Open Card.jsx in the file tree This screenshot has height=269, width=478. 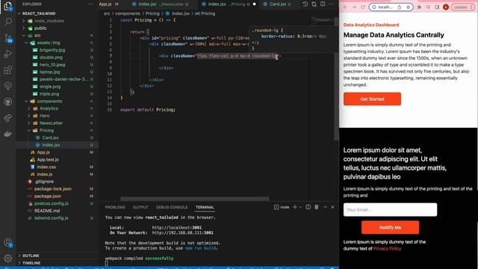point(51,137)
